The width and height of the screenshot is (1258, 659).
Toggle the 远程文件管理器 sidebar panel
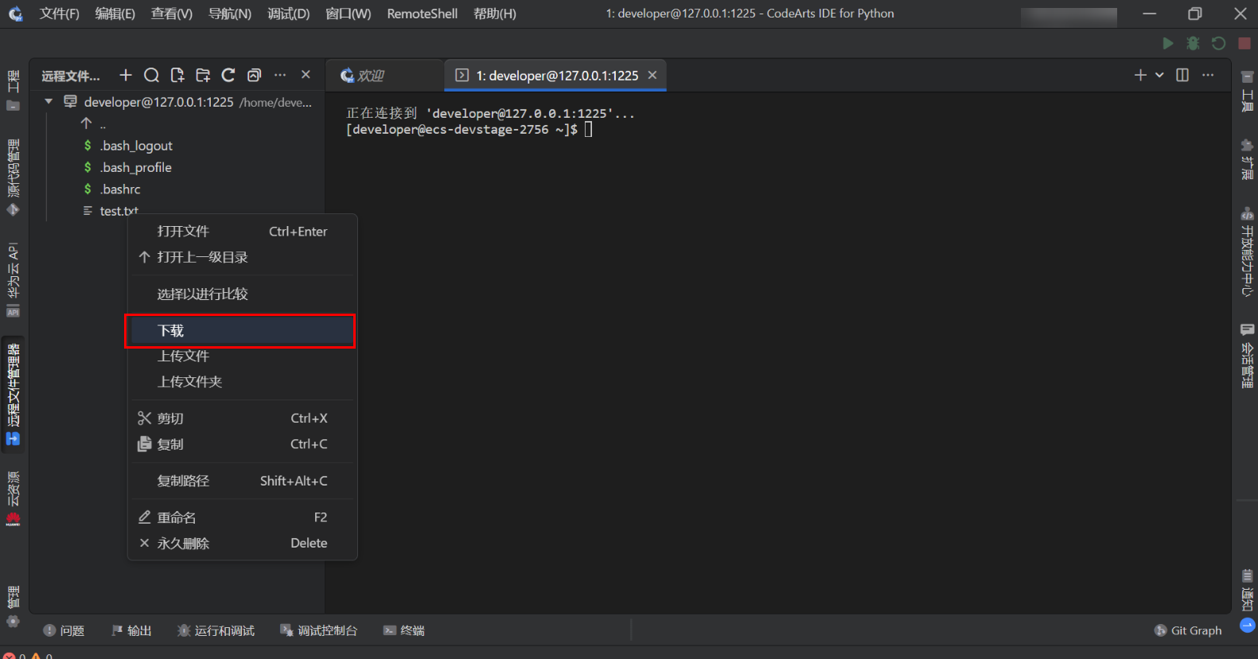(13, 395)
